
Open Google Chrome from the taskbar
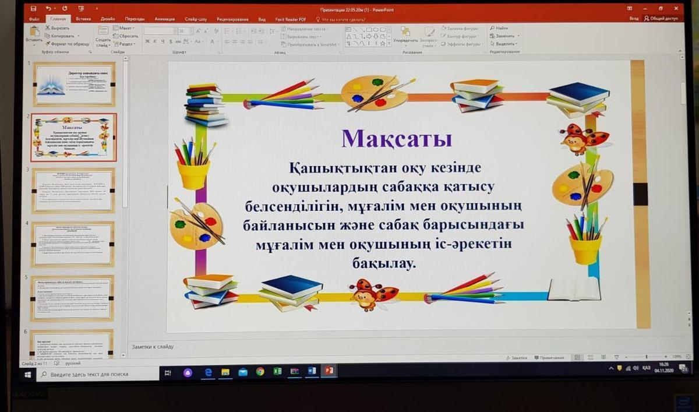260,371
